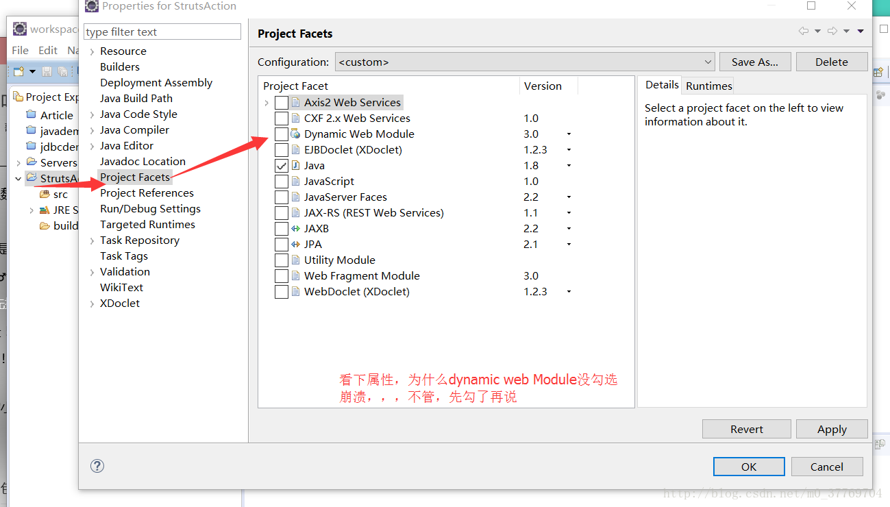Click the Project Facet column header
The image size is (890, 507).
click(389, 86)
